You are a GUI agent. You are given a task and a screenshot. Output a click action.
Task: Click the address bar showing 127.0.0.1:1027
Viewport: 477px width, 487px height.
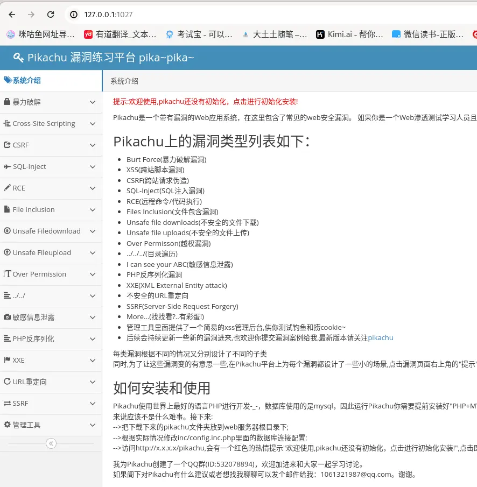pos(270,15)
